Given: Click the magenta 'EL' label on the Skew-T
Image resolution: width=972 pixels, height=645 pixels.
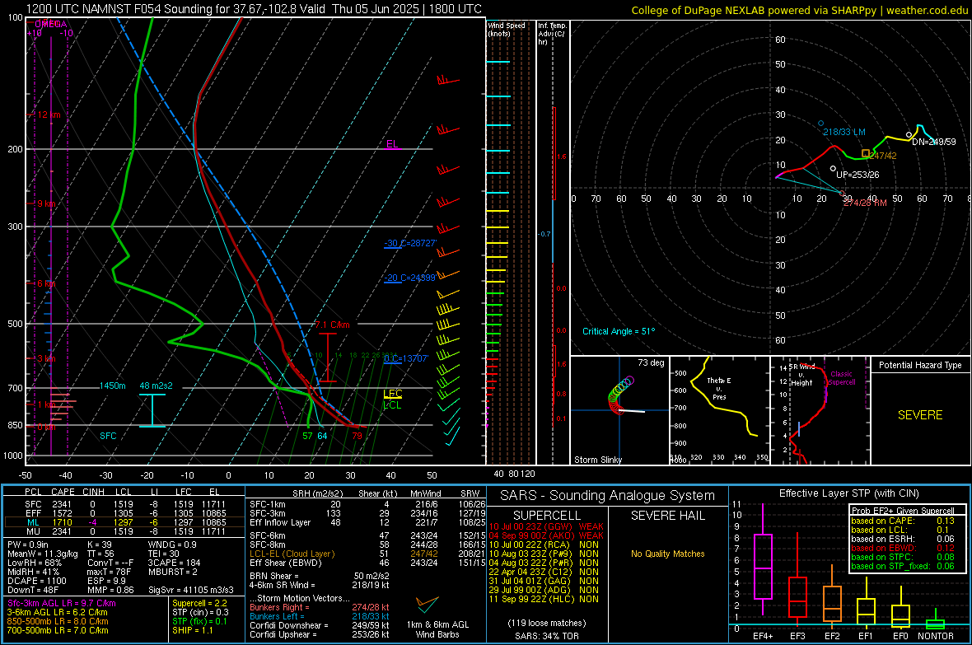Looking at the screenshot, I should tap(392, 144).
